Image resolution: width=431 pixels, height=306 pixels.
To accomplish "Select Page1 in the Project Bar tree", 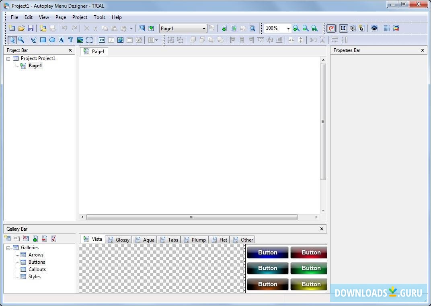I will [x=35, y=66].
